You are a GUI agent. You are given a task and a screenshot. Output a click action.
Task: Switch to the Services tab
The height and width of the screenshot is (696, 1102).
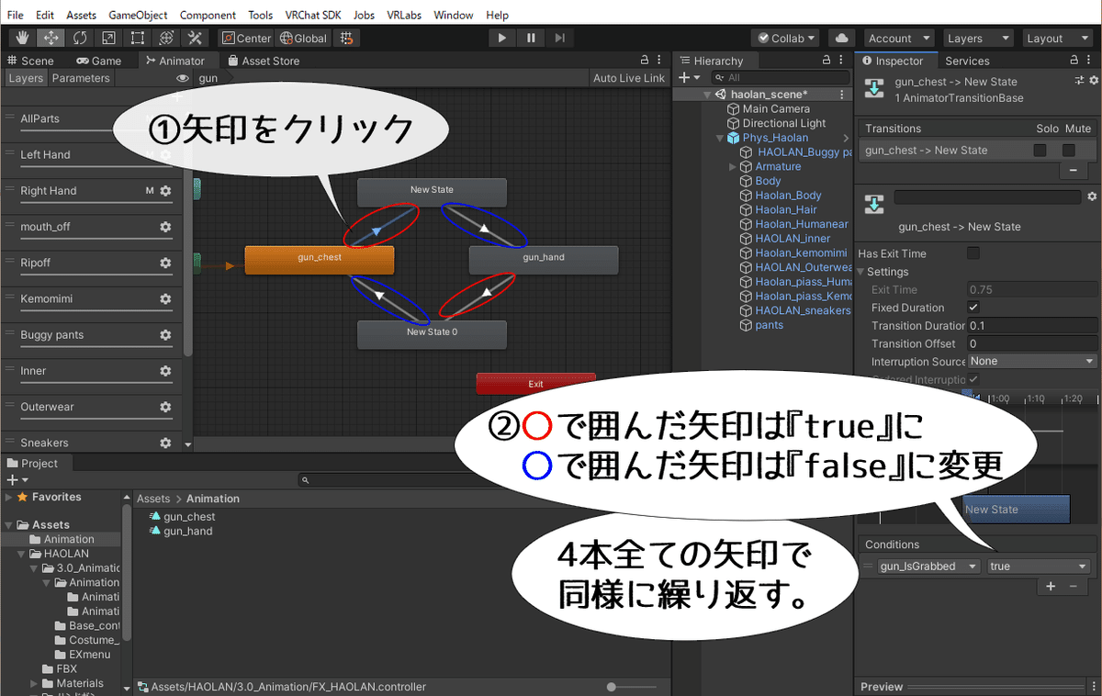[967, 61]
